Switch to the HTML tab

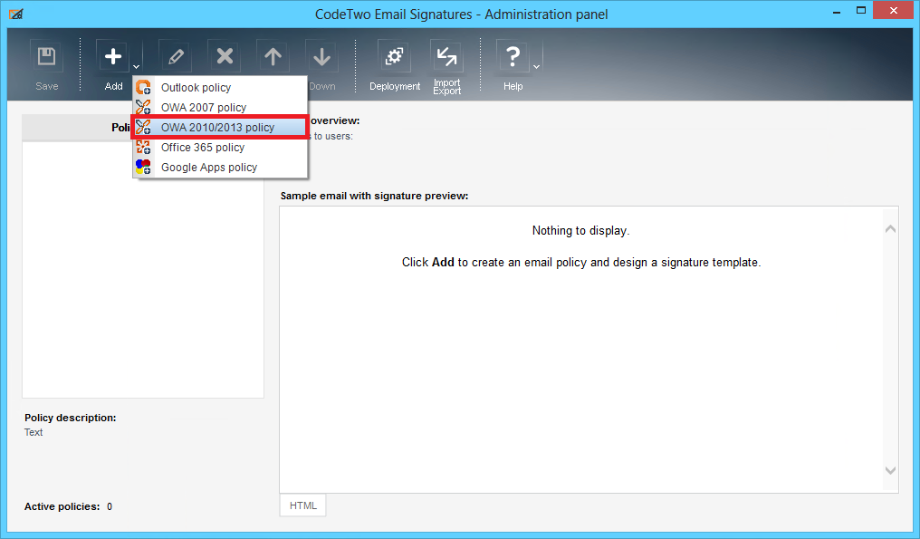pyautogui.click(x=302, y=505)
